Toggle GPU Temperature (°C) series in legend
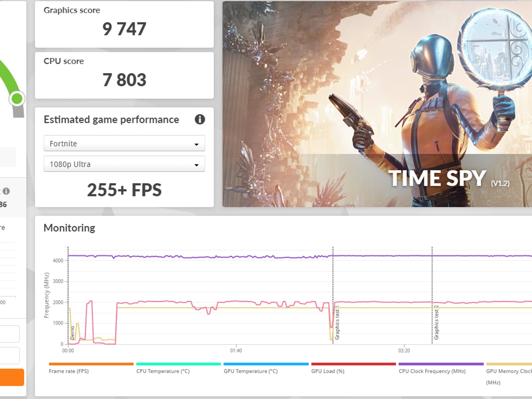 (251, 371)
